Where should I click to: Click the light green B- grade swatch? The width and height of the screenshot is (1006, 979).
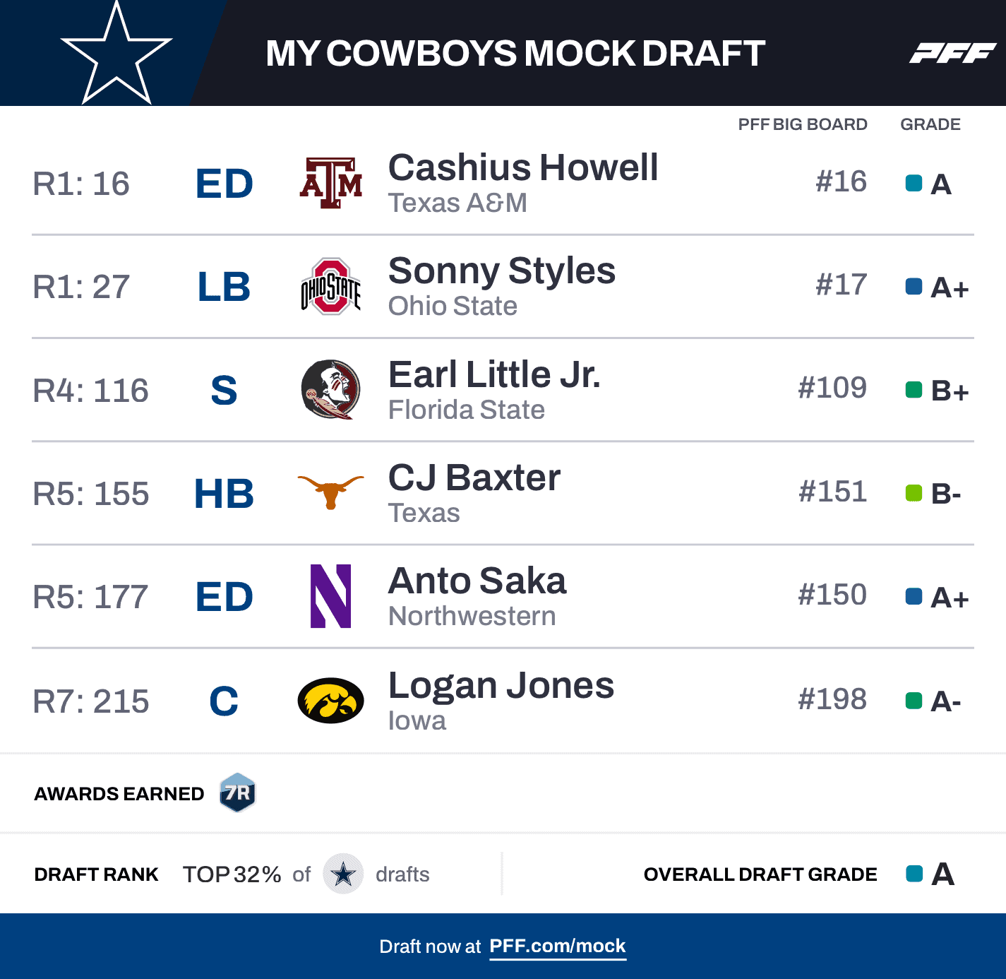(x=914, y=492)
